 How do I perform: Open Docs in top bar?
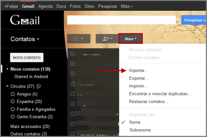(61, 6)
